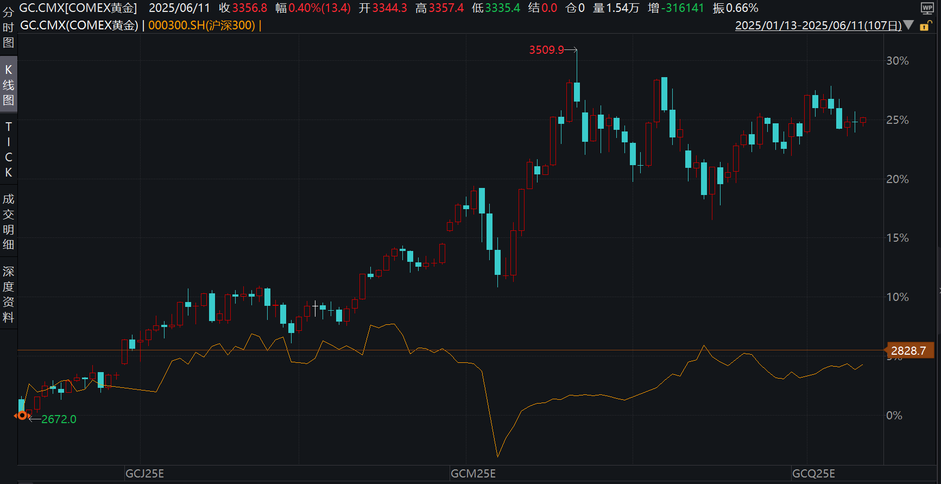Click the WP monitor icon
The height and width of the screenshot is (484, 941).
[x=927, y=8]
